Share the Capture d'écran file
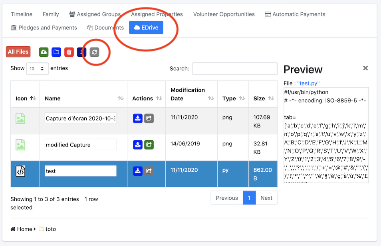 pyautogui.click(x=149, y=118)
